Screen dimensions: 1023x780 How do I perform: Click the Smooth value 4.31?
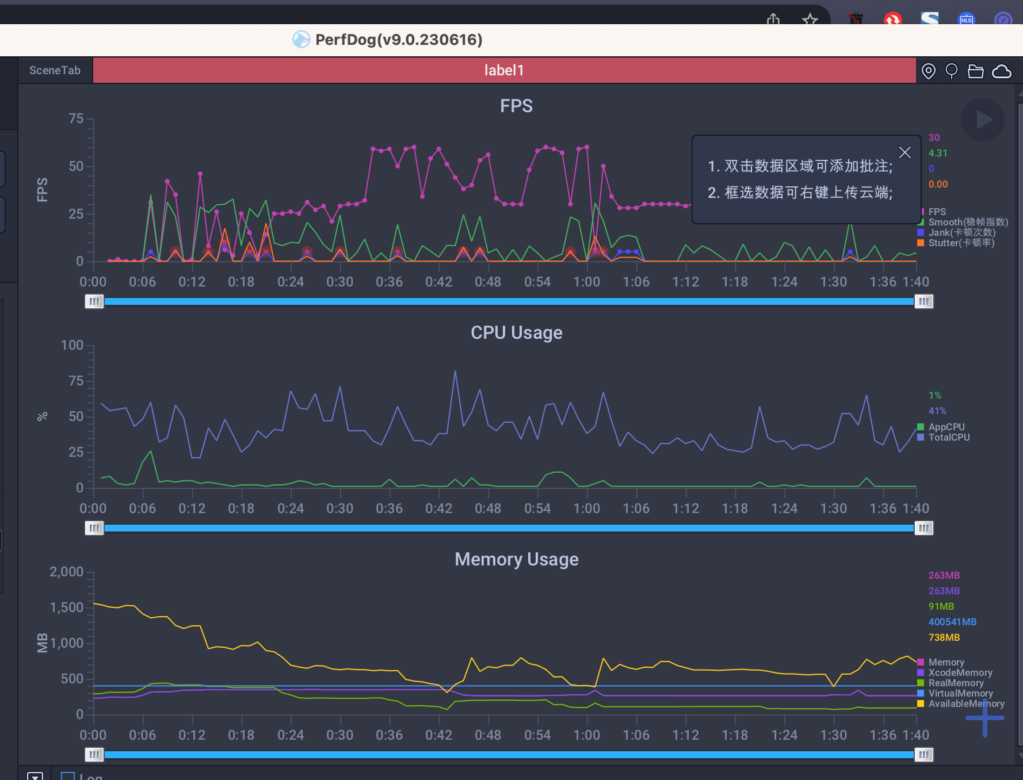(938, 153)
